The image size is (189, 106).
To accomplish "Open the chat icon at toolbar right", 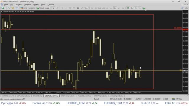I will click(186, 8).
